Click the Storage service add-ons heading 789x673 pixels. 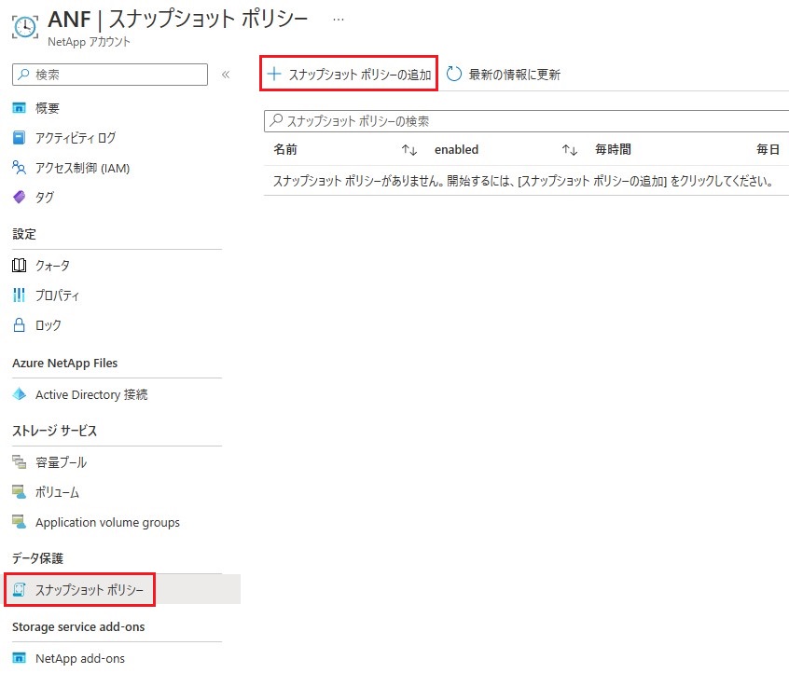point(78,626)
